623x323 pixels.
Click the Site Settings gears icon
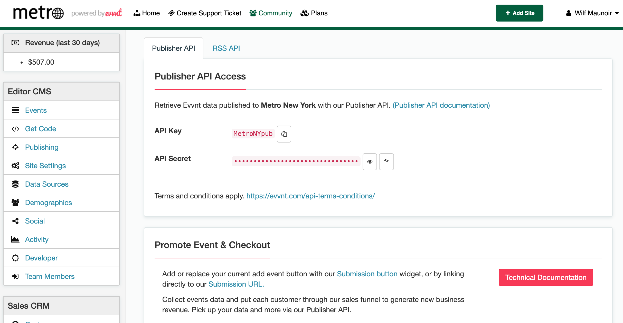(x=15, y=166)
